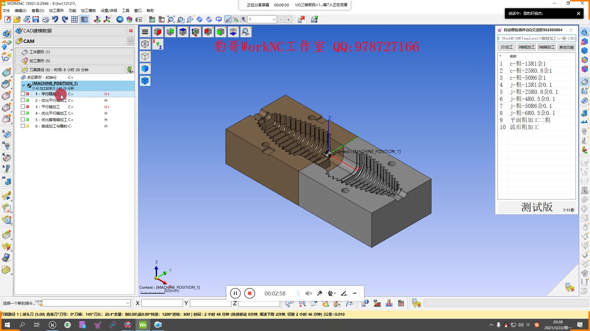This screenshot has height=331, width=590.
Task: Check toolpath 3 平行精加工 checkbox
Action: coord(23,107)
